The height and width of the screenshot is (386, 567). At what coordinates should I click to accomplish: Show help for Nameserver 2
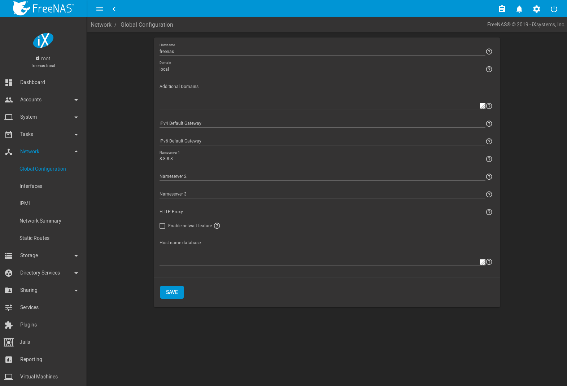click(489, 177)
